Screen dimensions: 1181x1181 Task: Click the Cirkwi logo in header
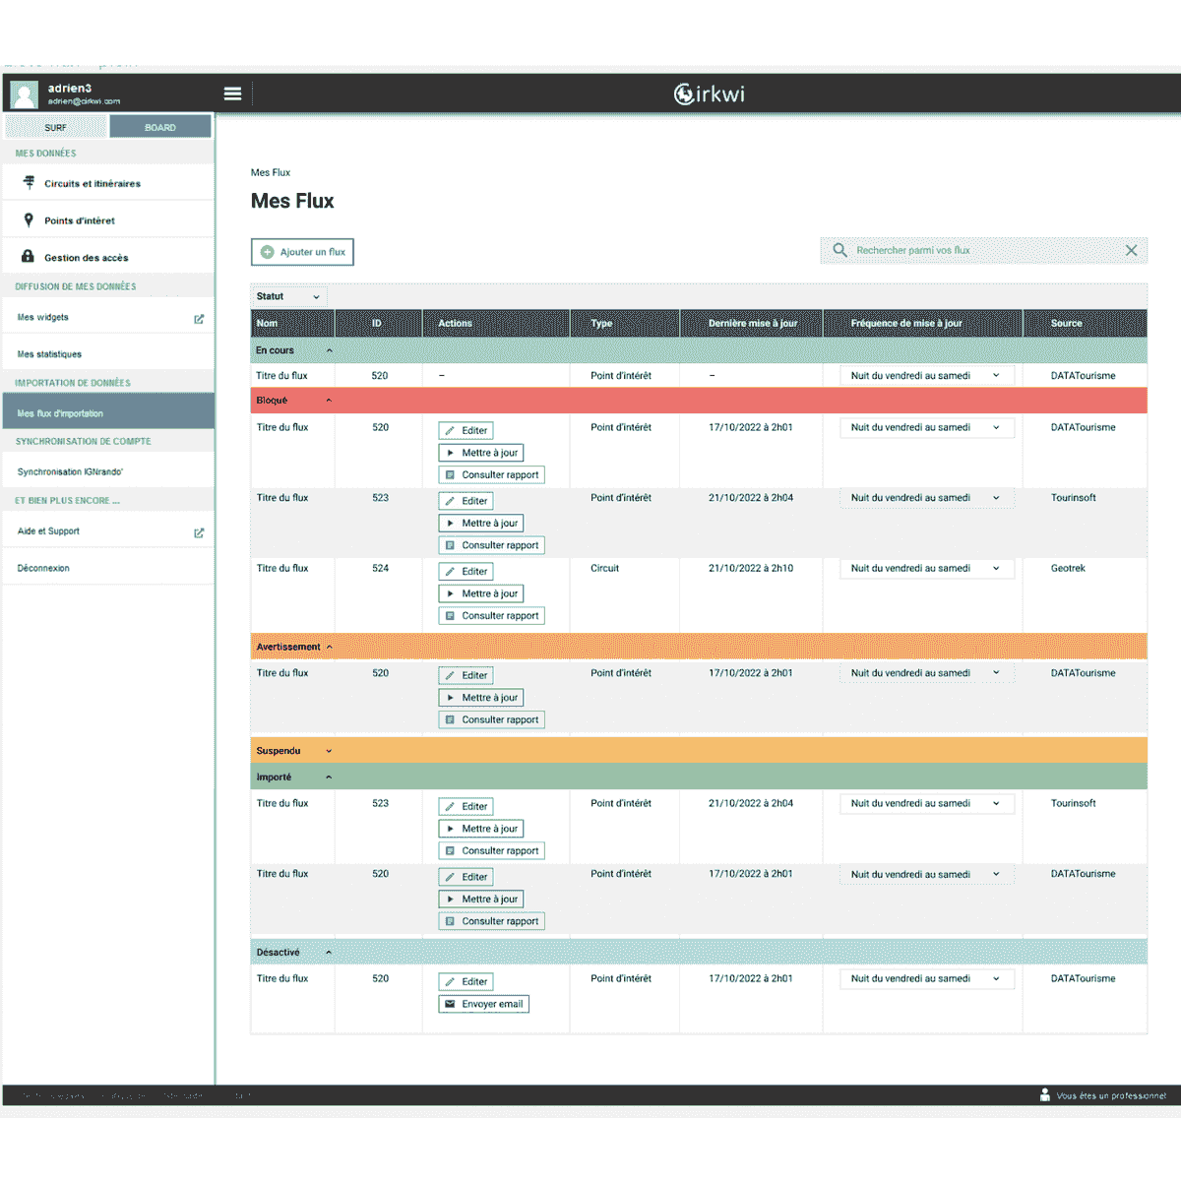(x=709, y=93)
